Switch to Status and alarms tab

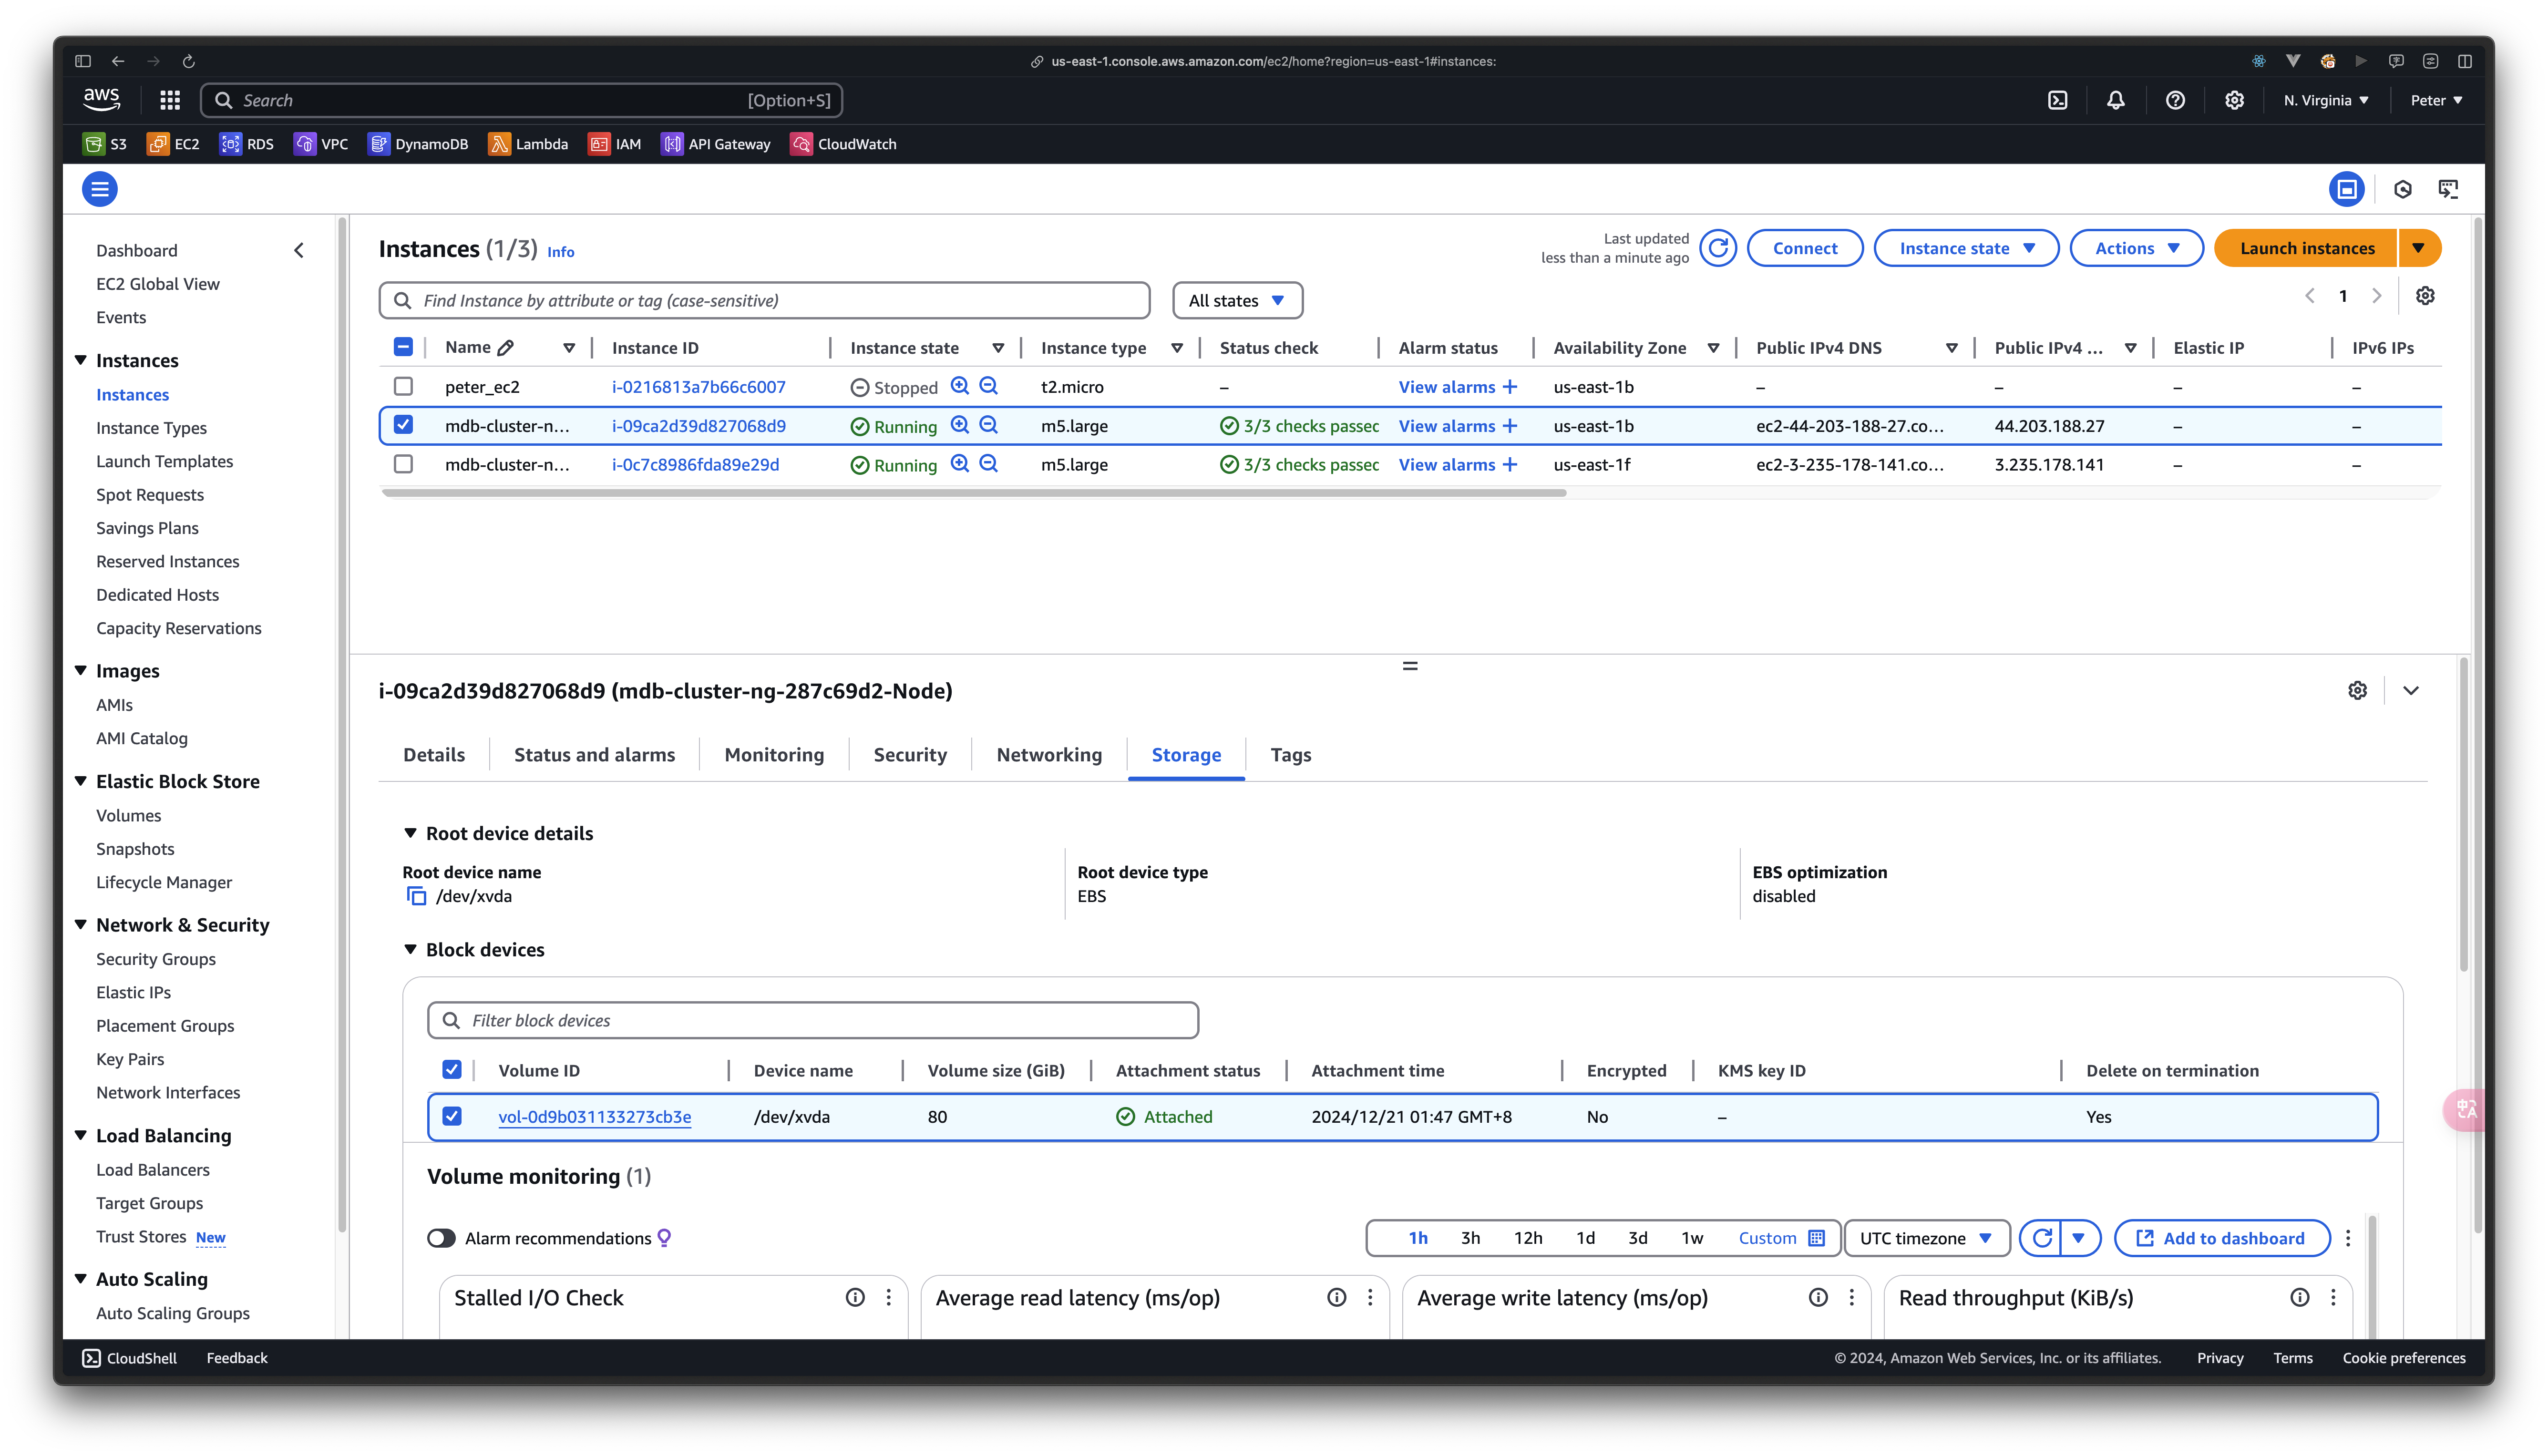click(594, 755)
